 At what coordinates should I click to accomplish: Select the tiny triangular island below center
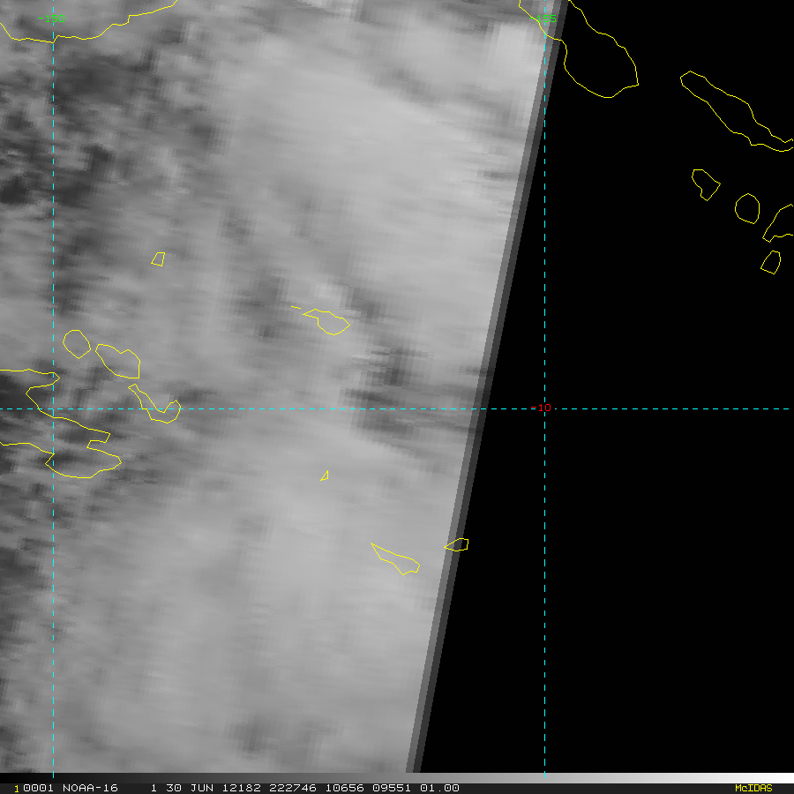(325, 476)
